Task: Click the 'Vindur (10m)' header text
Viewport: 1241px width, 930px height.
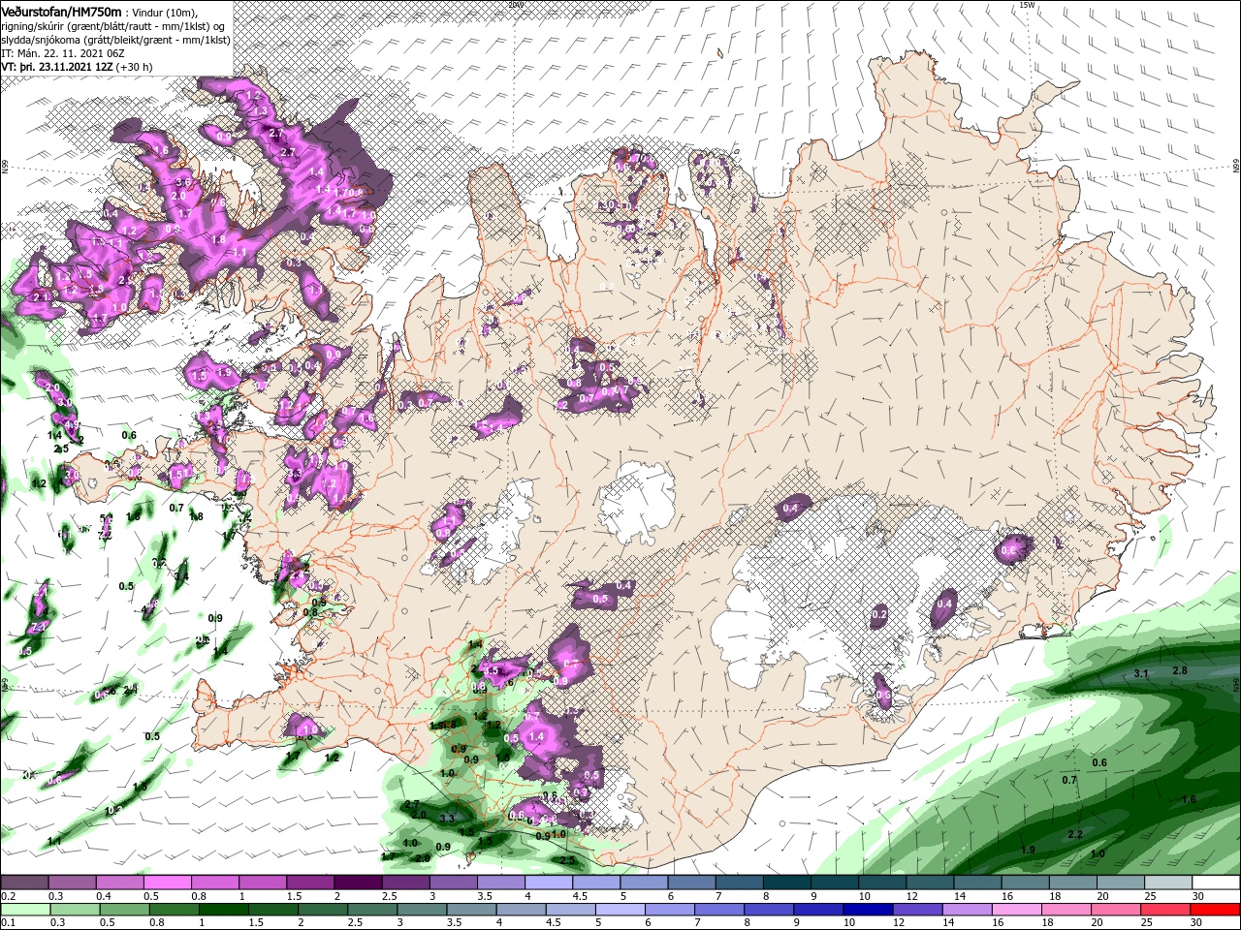Action: (x=163, y=12)
